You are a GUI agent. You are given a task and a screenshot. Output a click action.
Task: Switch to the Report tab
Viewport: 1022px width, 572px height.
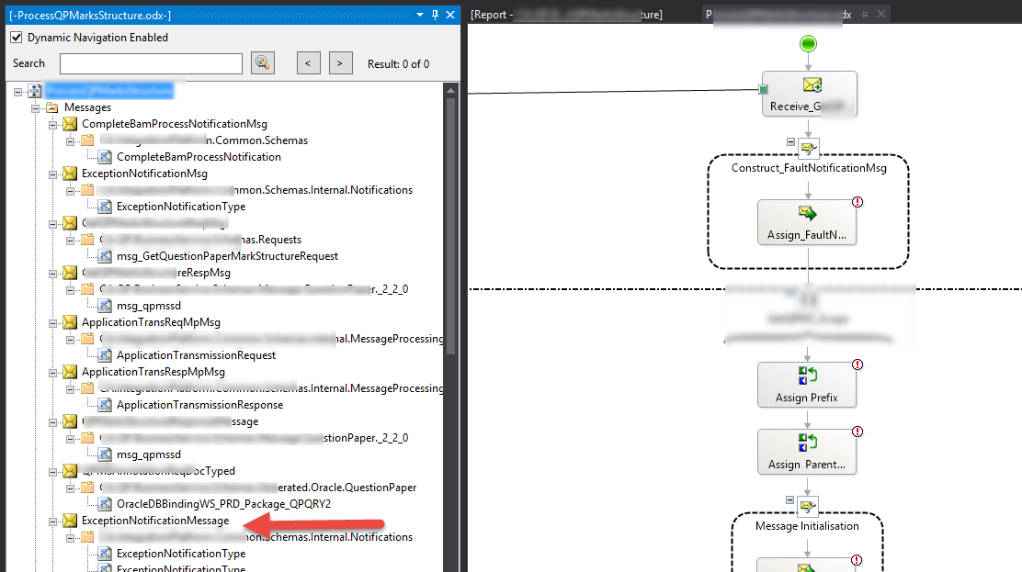(565, 15)
